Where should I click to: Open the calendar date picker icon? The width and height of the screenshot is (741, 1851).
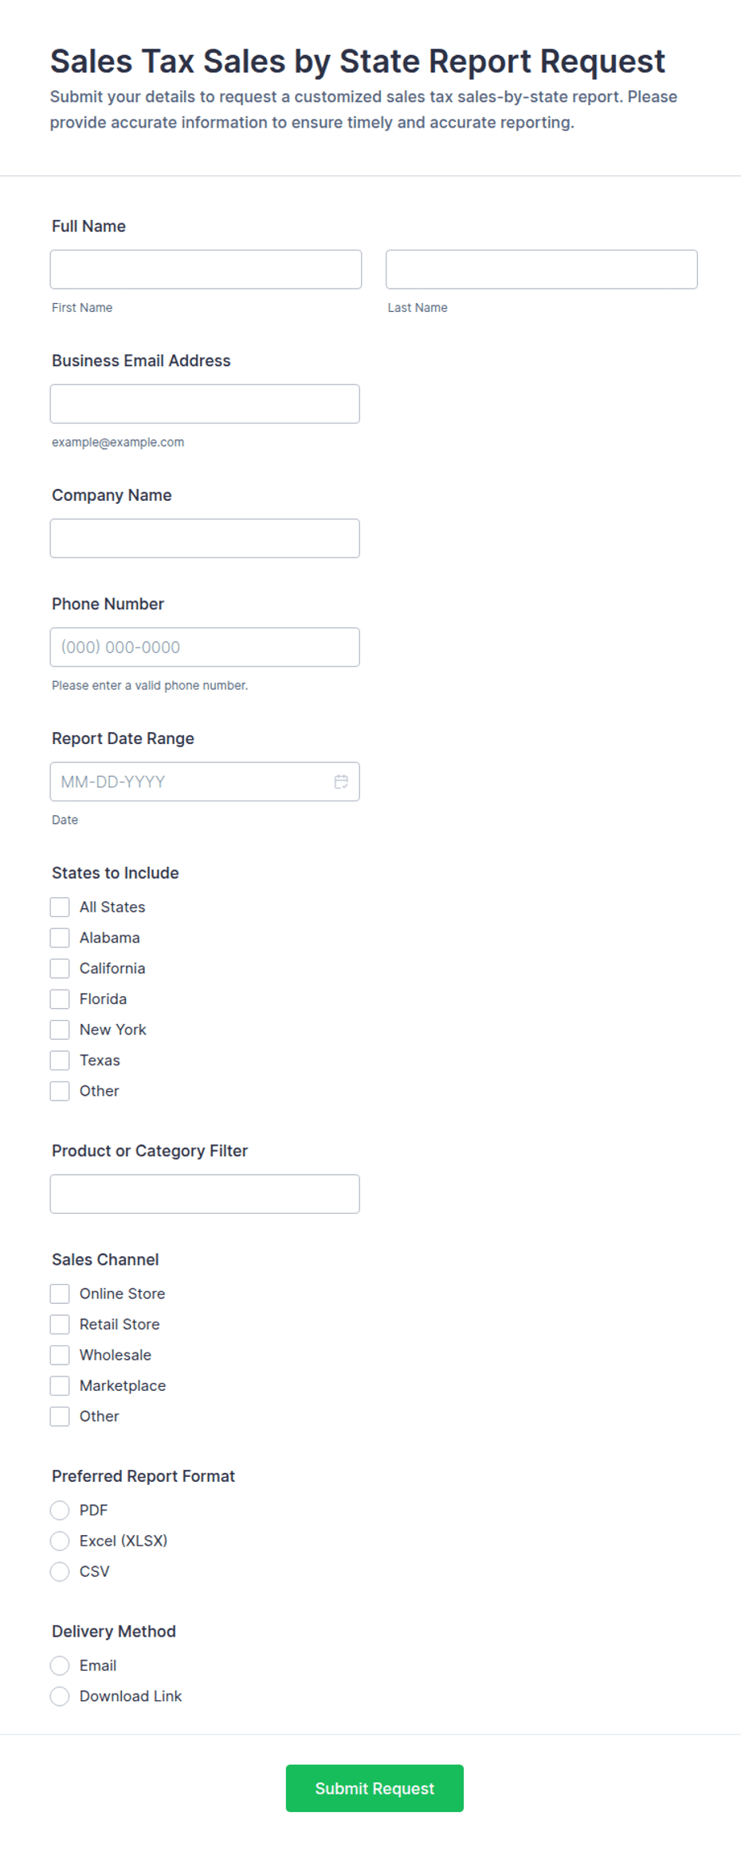pos(341,782)
